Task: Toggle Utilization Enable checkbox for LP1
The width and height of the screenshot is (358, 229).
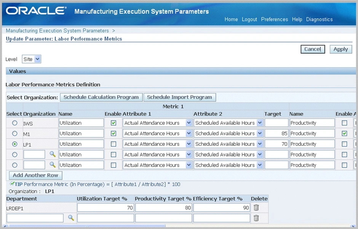Action: tap(113, 144)
